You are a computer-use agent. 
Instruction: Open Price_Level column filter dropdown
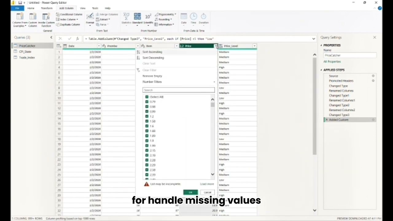(x=255, y=46)
